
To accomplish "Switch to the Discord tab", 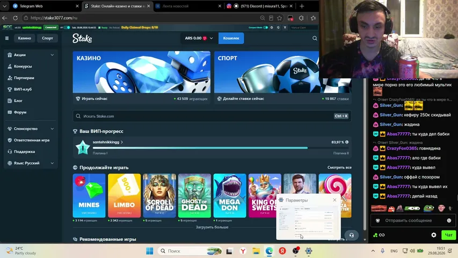I will tap(259, 6).
